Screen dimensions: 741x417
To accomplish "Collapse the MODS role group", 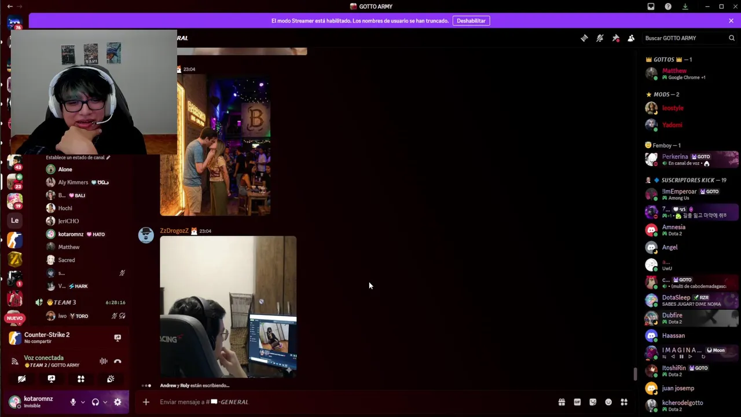I will [663, 94].
